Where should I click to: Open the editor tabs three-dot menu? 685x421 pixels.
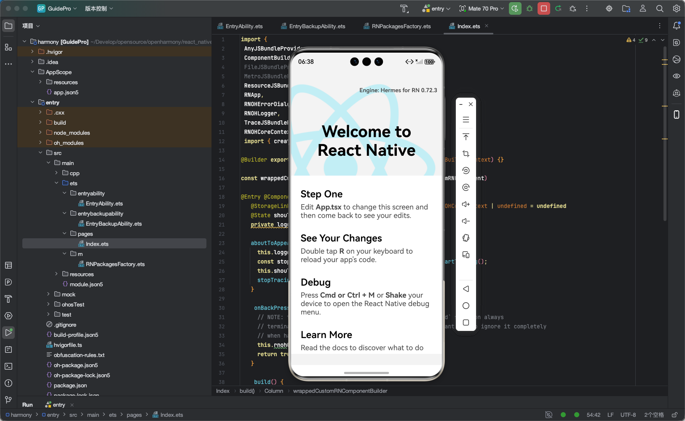tap(660, 26)
